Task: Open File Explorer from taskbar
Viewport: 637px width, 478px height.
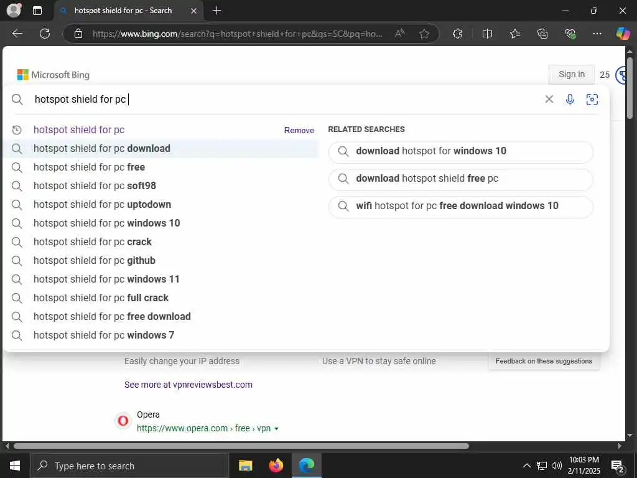Action: [245, 466]
